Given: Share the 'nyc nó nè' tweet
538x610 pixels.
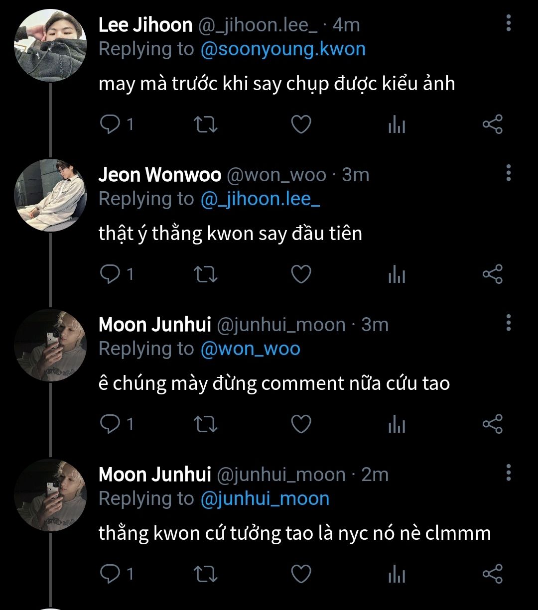Looking at the screenshot, I should 493,574.
